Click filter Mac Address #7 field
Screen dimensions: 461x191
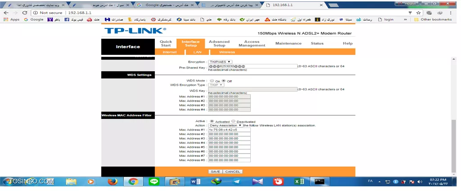point(229,156)
